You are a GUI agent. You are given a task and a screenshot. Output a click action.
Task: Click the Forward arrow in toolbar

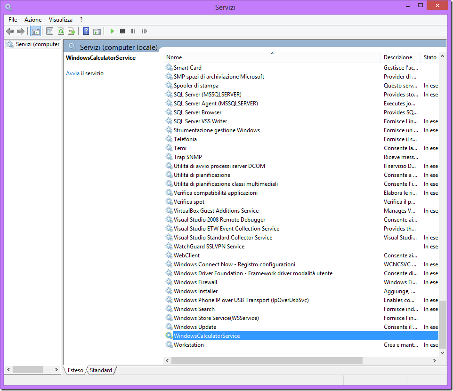pyautogui.click(x=20, y=32)
